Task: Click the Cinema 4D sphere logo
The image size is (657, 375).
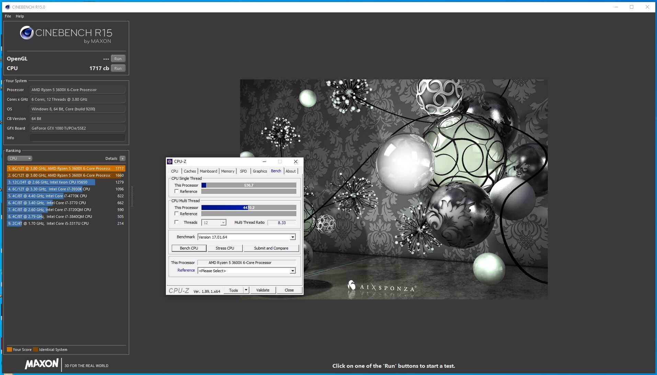Action: (26, 33)
